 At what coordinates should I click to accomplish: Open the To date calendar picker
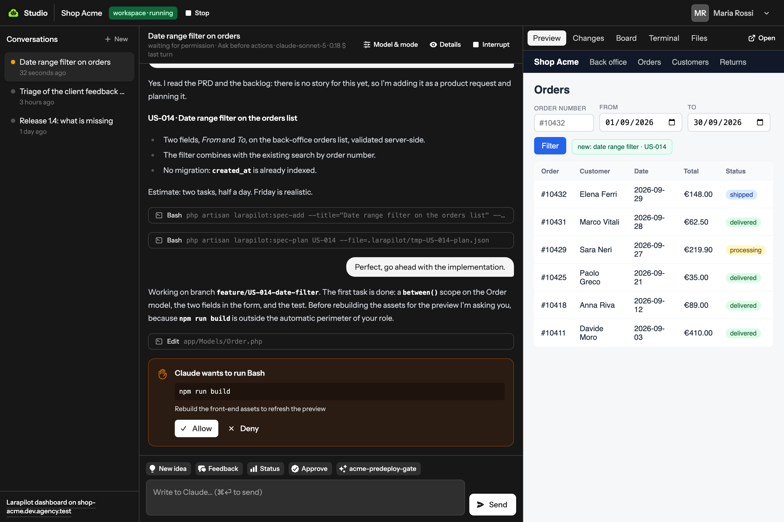[760, 122]
